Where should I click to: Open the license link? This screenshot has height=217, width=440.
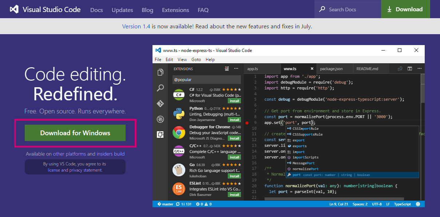click(x=54, y=170)
